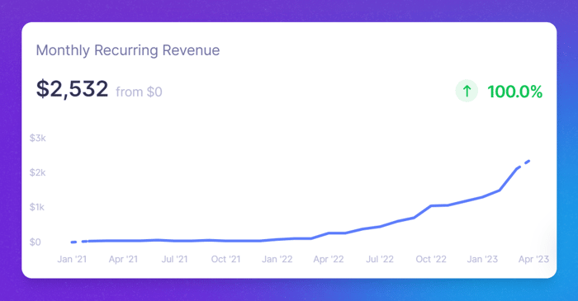Select the $2k y-axis label
Image resolution: width=578 pixels, height=301 pixels.
[x=38, y=172]
